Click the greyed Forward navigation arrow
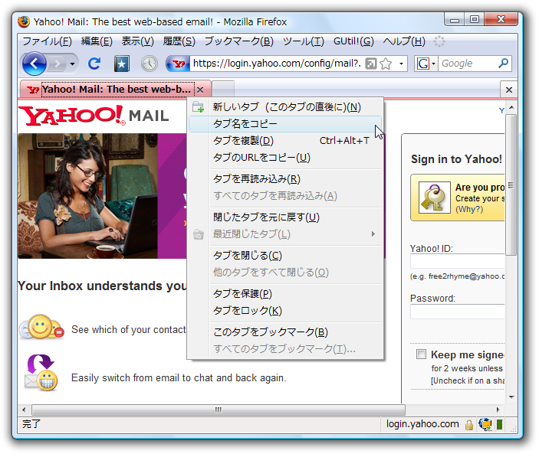 (x=57, y=64)
